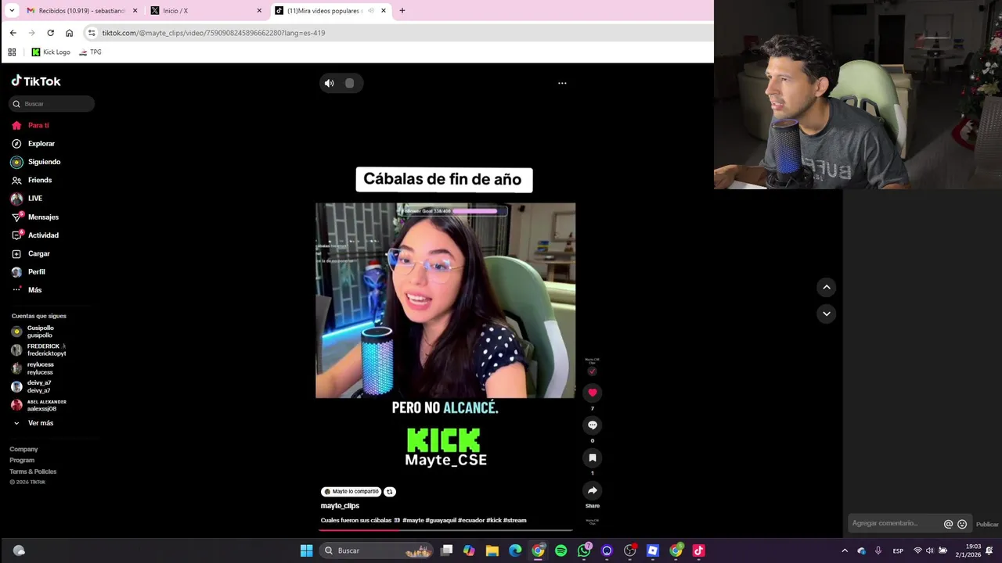
Task: Click the Publicar comment button
Action: (987, 525)
